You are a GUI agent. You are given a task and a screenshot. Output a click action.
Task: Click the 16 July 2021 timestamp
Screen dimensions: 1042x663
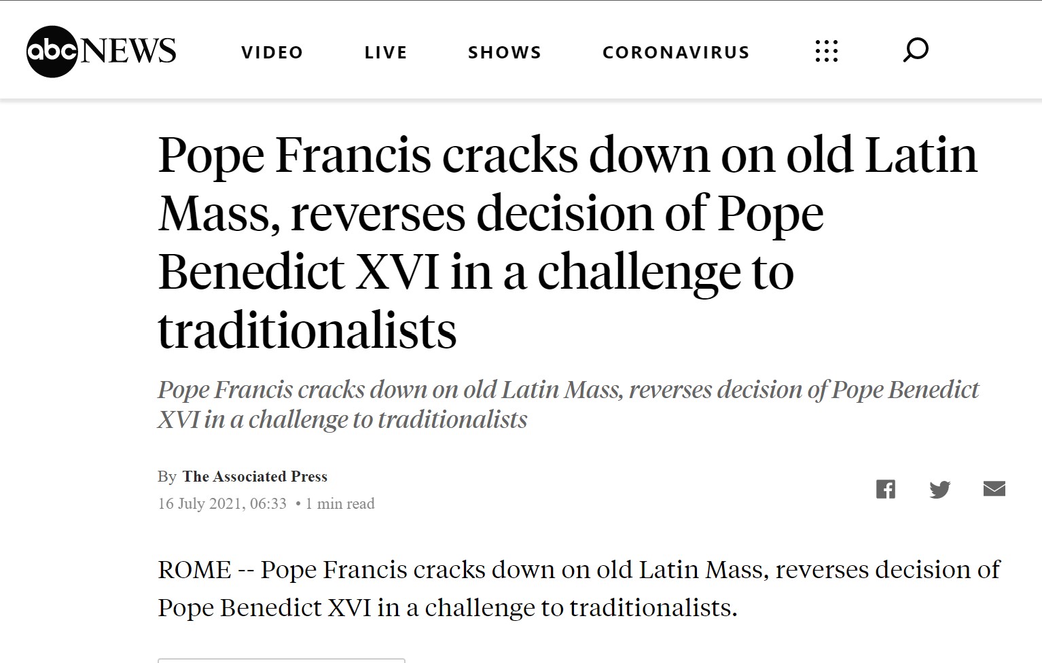(222, 504)
